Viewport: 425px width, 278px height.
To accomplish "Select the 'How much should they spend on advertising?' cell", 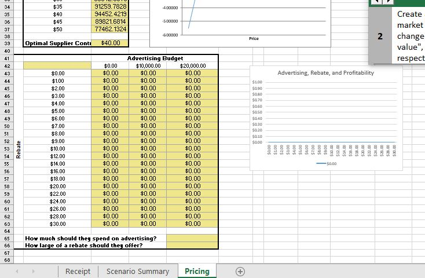I will (91, 238).
